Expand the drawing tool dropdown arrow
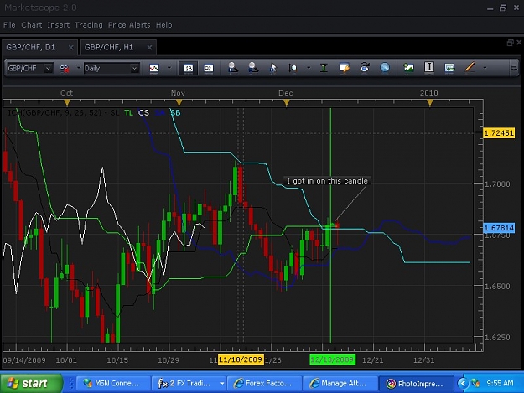 [x=485, y=68]
